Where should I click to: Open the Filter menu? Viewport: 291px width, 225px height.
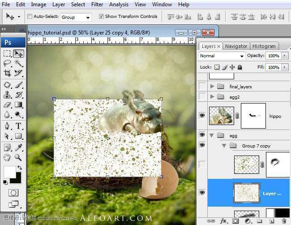pyautogui.click(x=97, y=4)
